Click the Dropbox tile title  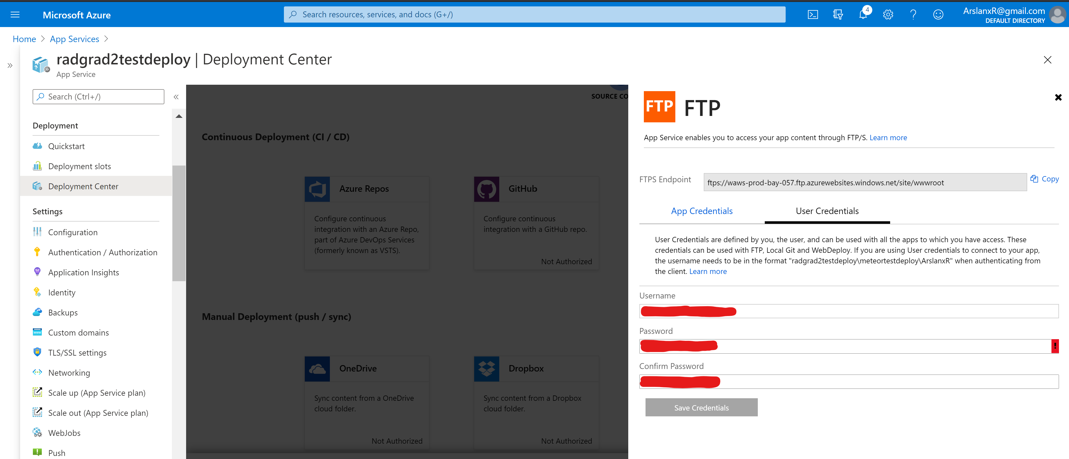click(x=526, y=368)
